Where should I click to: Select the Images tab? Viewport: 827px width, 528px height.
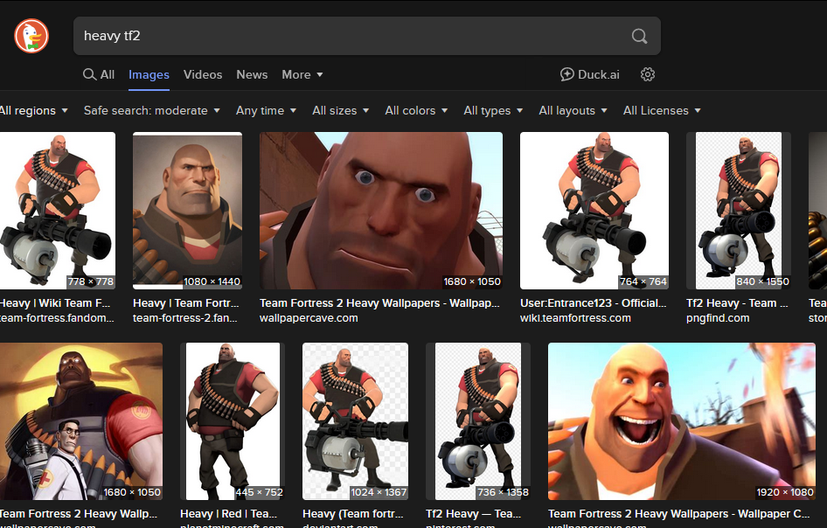click(x=149, y=75)
